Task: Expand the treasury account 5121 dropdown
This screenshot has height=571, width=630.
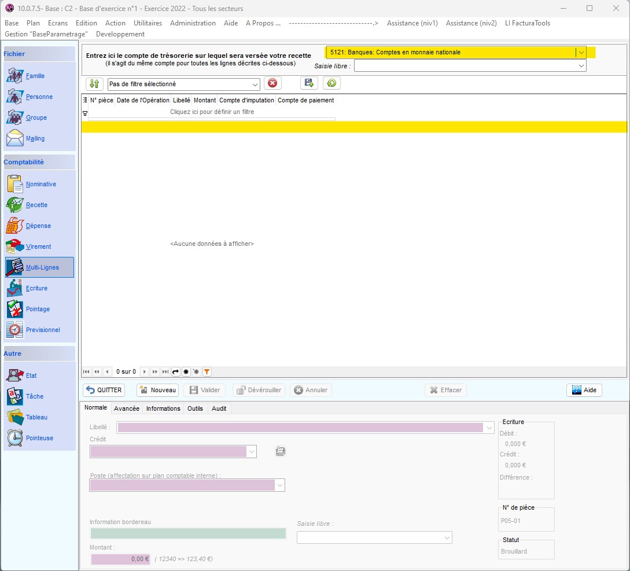Action: [580, 52]
